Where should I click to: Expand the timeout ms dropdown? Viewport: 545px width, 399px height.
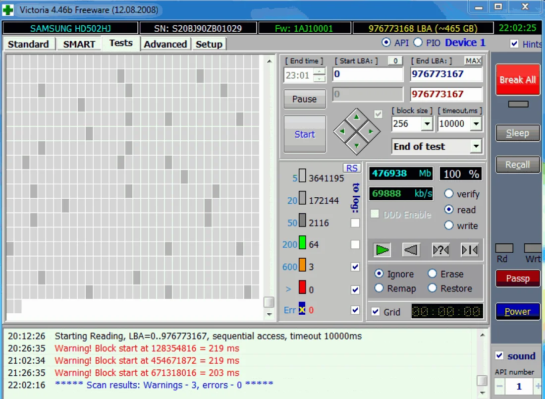[x=476, y=124]
